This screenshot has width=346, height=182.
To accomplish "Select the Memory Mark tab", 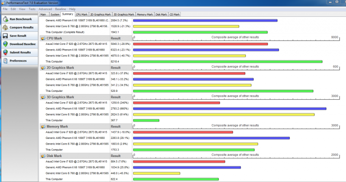I will pyautogui.click(x=145, y=14).
